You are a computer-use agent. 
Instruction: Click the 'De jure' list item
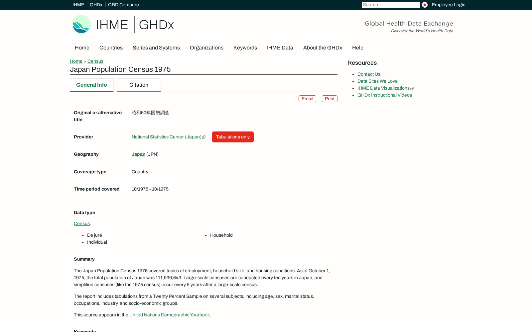coord(94,235)
